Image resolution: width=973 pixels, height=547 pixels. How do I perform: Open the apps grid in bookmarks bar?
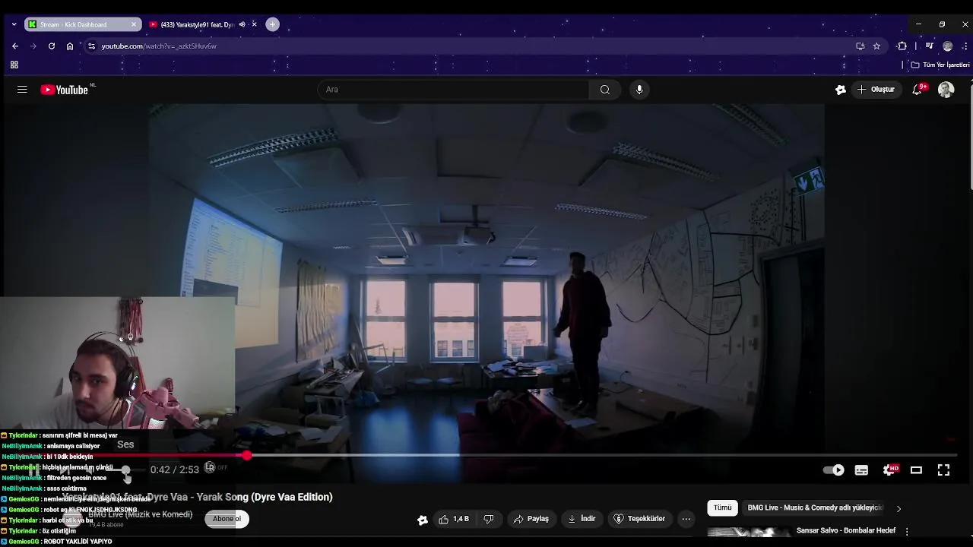coord(14,65)
